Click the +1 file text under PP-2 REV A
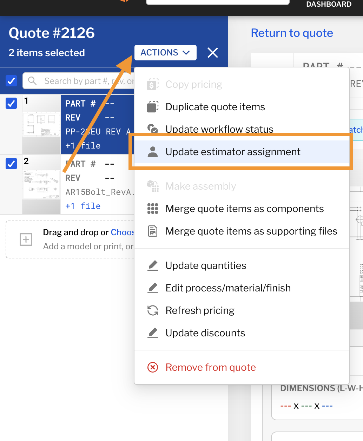 83,146
